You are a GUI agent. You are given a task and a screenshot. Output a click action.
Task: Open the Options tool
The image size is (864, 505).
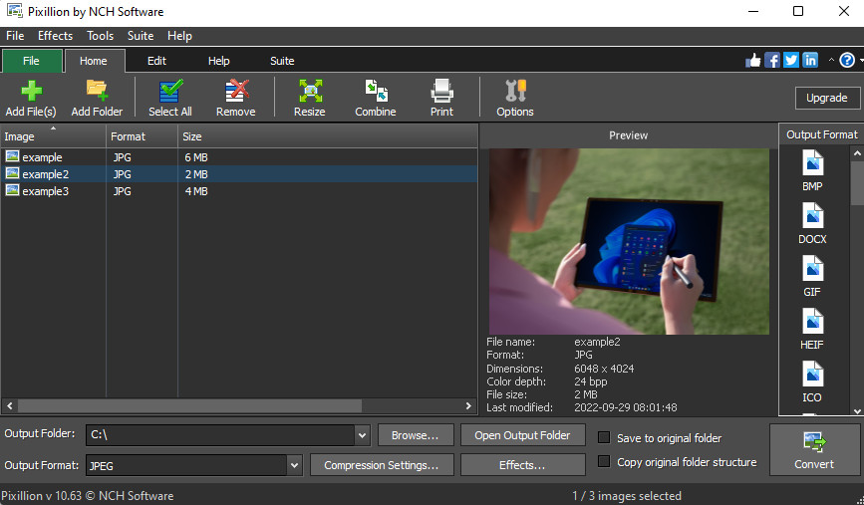(x=515, y=98)
